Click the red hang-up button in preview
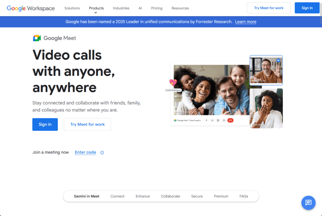 click(x=230, y=120)
